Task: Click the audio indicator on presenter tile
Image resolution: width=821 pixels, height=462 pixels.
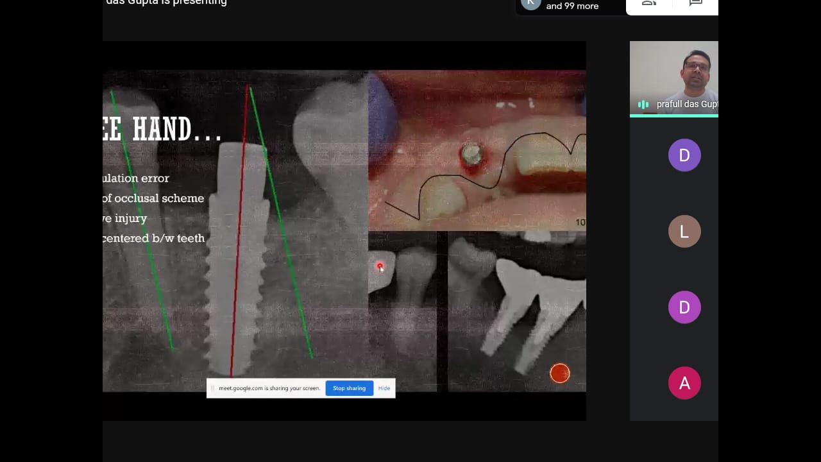Action: 643,105
